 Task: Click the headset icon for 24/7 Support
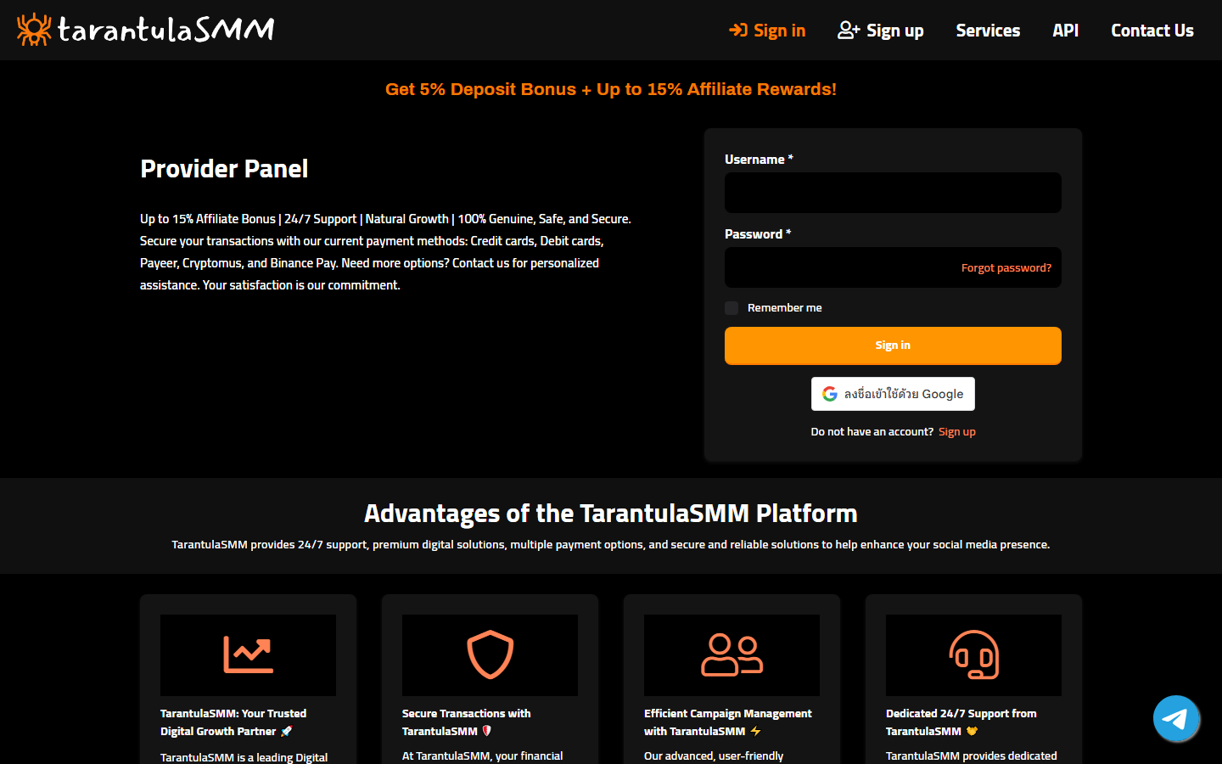tap(973, 654)
